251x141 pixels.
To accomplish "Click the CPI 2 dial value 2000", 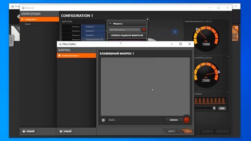I will 206,80.
